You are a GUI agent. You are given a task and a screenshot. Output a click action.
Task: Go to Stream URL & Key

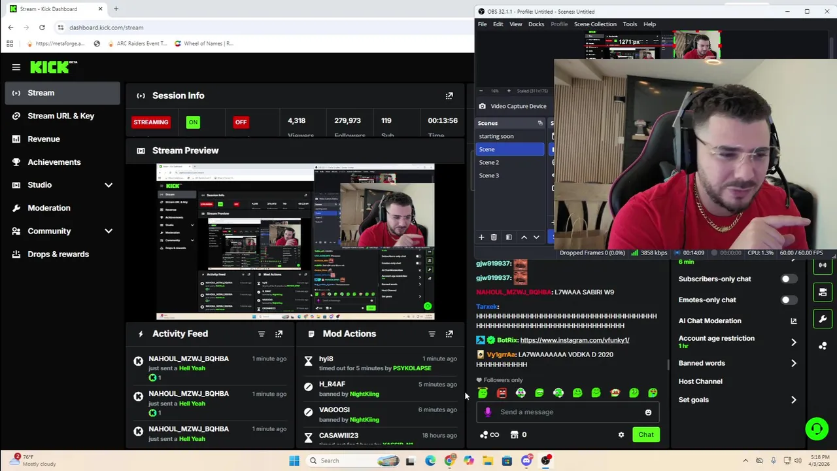click(62, 116)
